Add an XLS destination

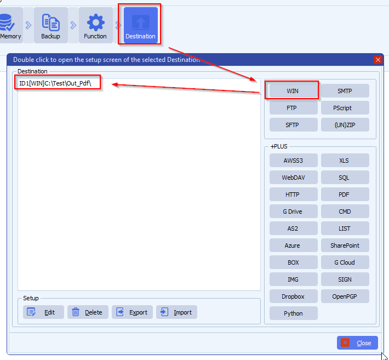tap(345, 161)
